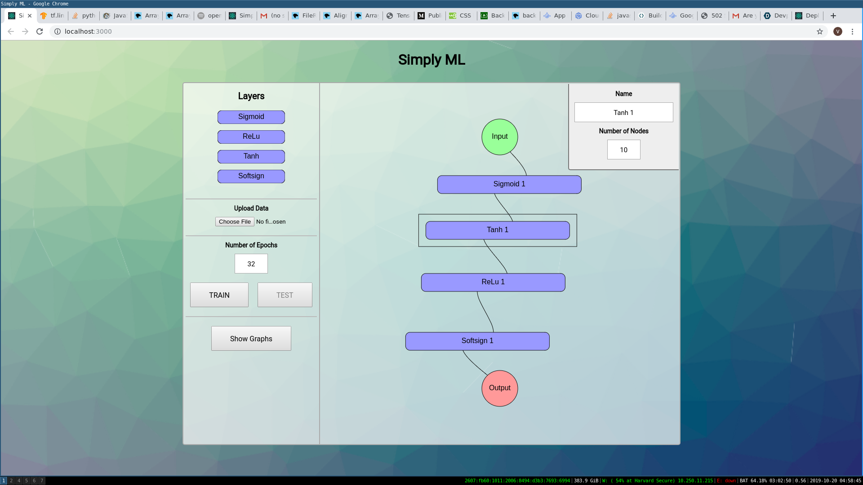The width and height of the screenshot is (863, 485).
Task: Add a Sigmoid layer from the Layers panel
Action: 251,117
